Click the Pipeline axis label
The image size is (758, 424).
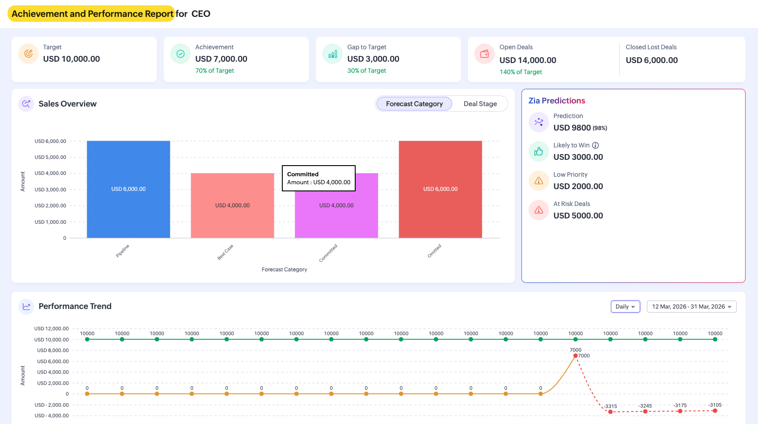pos(122,251)
